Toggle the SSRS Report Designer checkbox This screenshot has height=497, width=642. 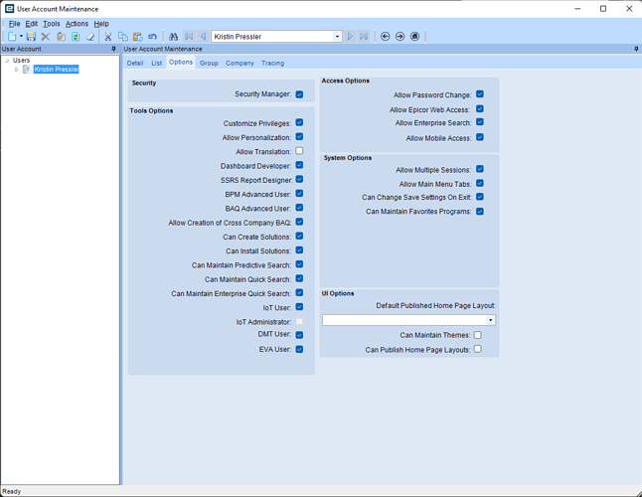(299, 179)
